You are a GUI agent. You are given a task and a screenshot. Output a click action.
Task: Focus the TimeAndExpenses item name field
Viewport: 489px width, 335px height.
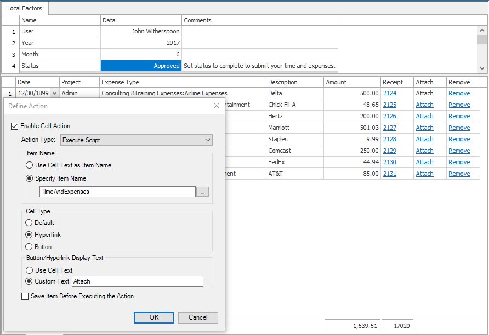point(117,192)
